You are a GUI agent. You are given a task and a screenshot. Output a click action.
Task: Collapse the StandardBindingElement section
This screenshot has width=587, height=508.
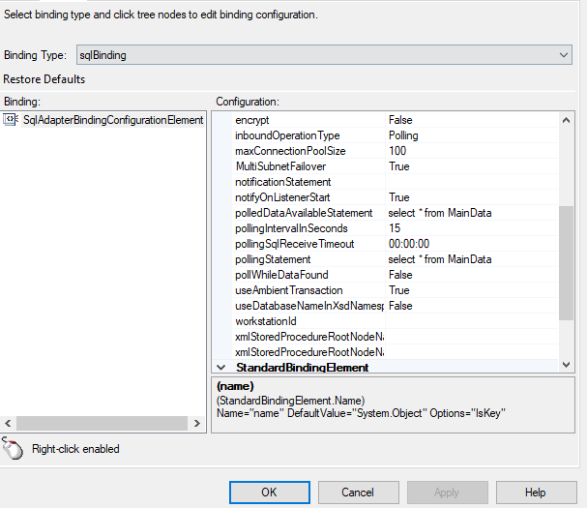click(x=220, y=367)
